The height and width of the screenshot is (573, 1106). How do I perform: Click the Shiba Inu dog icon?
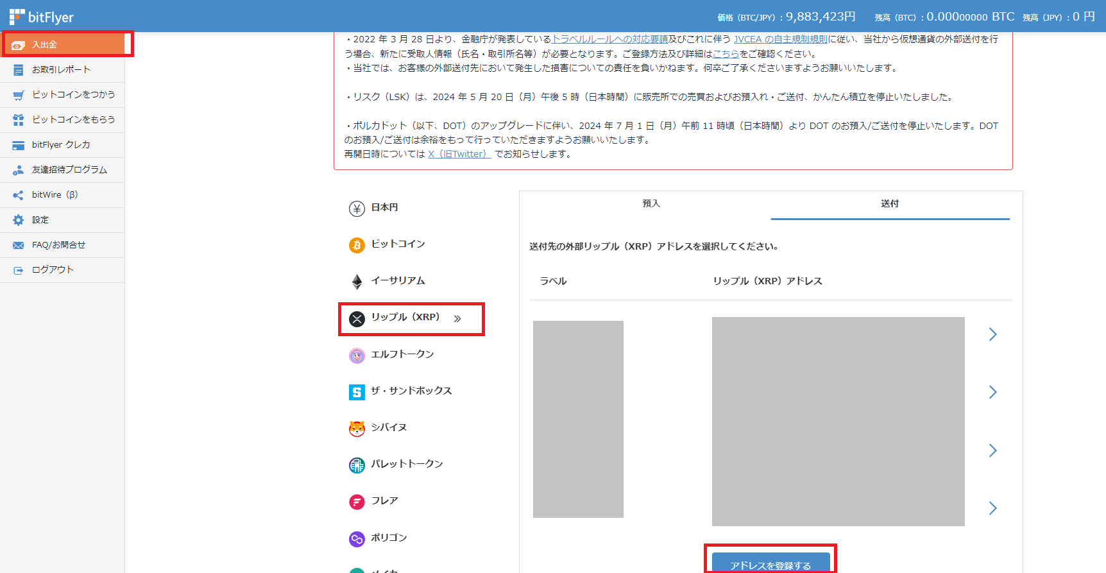coord(357,428)
